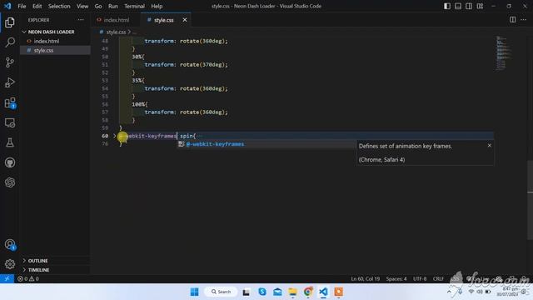Click the code minimap
The width and height of the screenshot is (533, 300).
tap(503, 52)
